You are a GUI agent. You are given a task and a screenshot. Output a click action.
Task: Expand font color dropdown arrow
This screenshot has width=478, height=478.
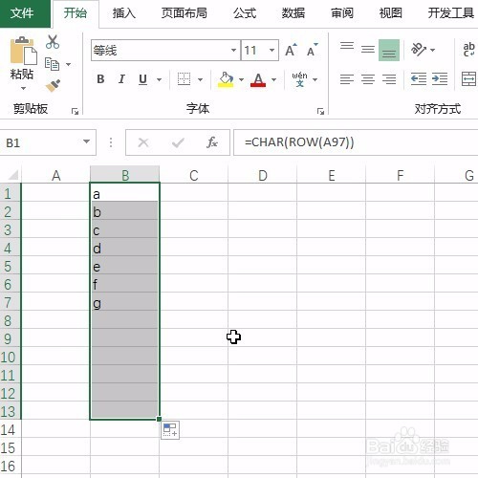coord(273,79)
